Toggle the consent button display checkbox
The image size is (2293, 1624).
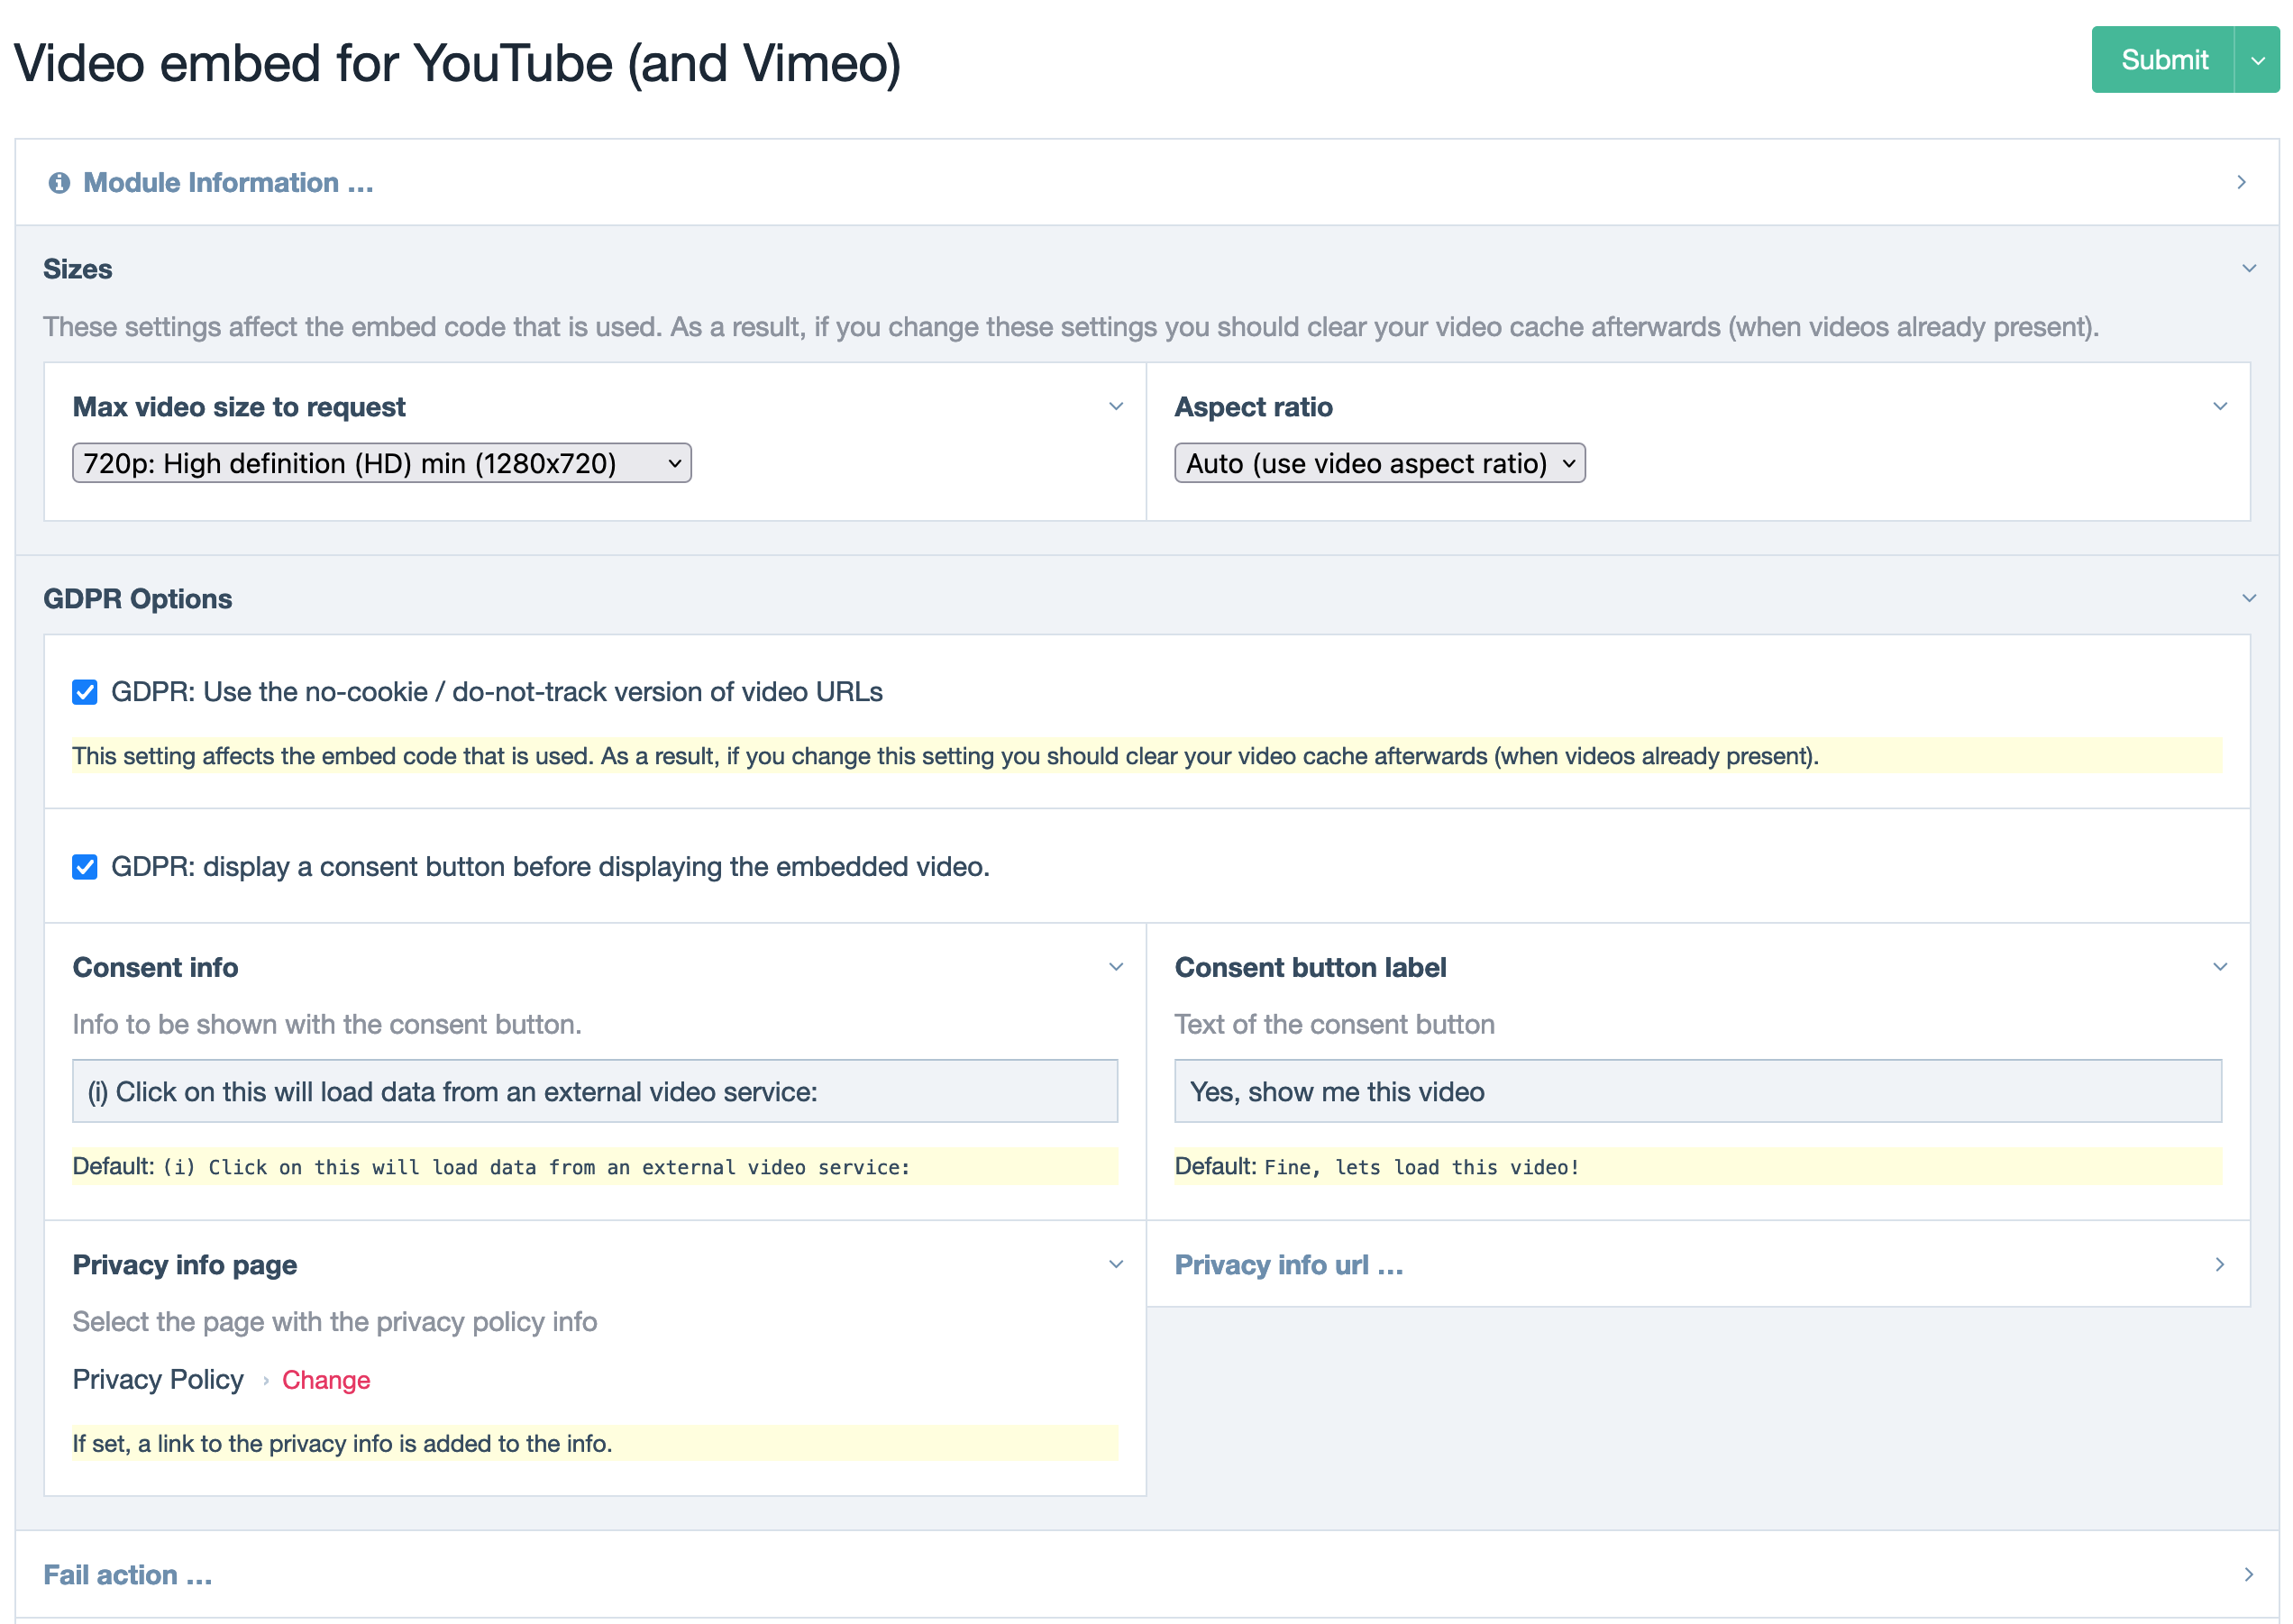click(85, 867)
